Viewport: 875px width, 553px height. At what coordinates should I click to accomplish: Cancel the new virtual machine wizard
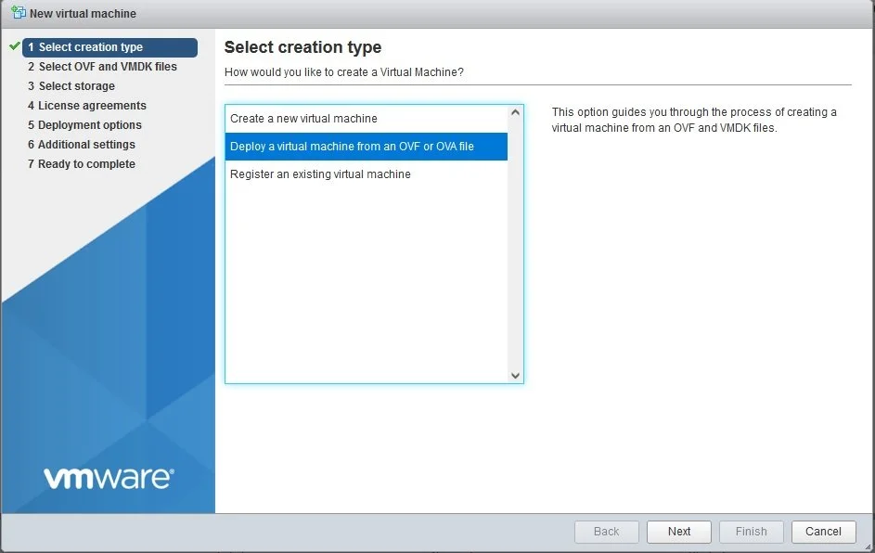point(824,532)
